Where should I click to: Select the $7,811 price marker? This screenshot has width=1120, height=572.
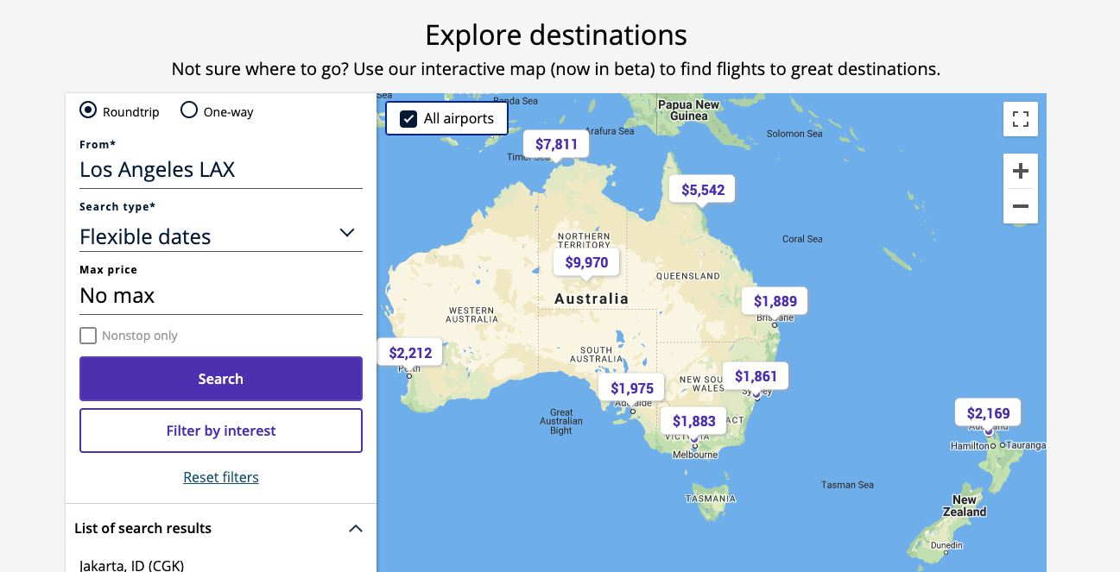point(556,144)
